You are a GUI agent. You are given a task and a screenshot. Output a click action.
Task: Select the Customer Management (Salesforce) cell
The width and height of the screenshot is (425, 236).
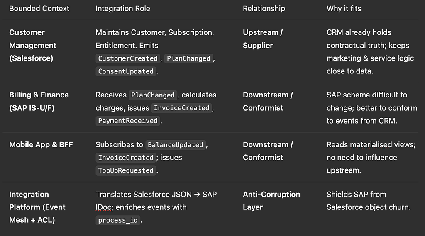coord(32,45)
